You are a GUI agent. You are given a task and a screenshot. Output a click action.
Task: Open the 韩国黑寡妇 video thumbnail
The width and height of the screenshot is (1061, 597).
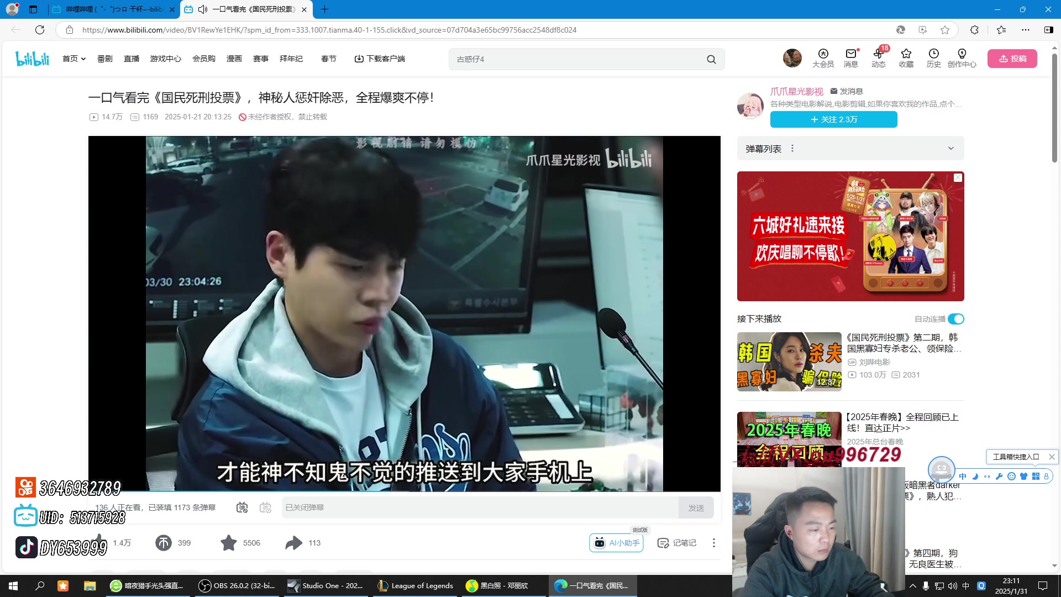coord(789,362)
